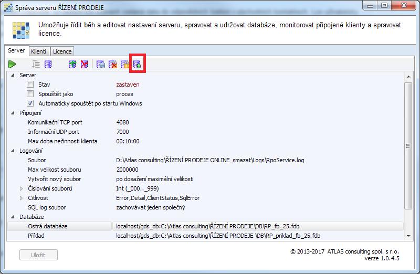Expand the Citlivost row

(x=22, y=198)
